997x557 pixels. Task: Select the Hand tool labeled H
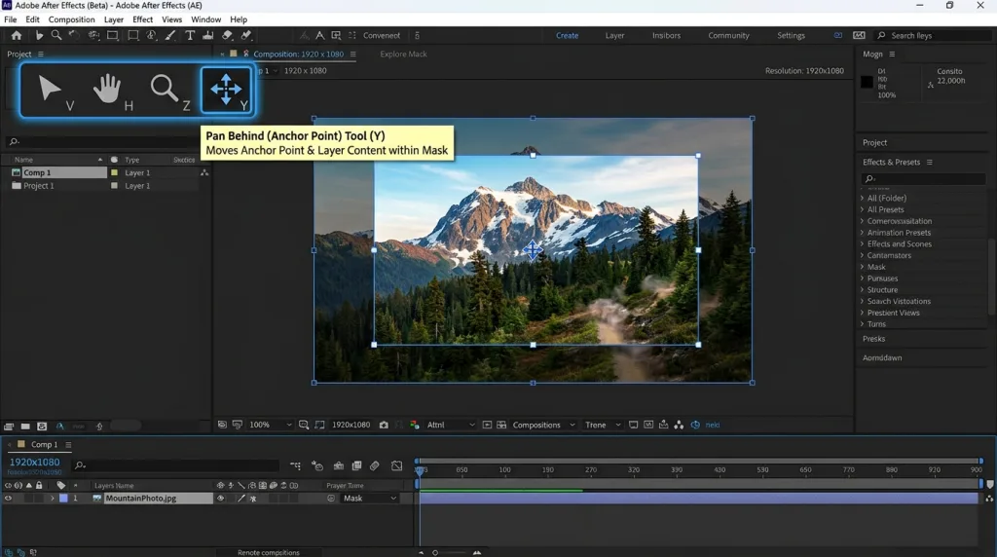point(107,89)
